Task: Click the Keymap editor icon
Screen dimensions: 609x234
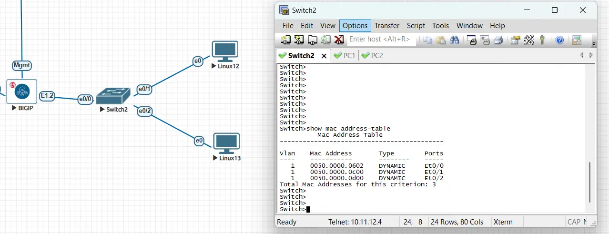Action: pos(528,40)
